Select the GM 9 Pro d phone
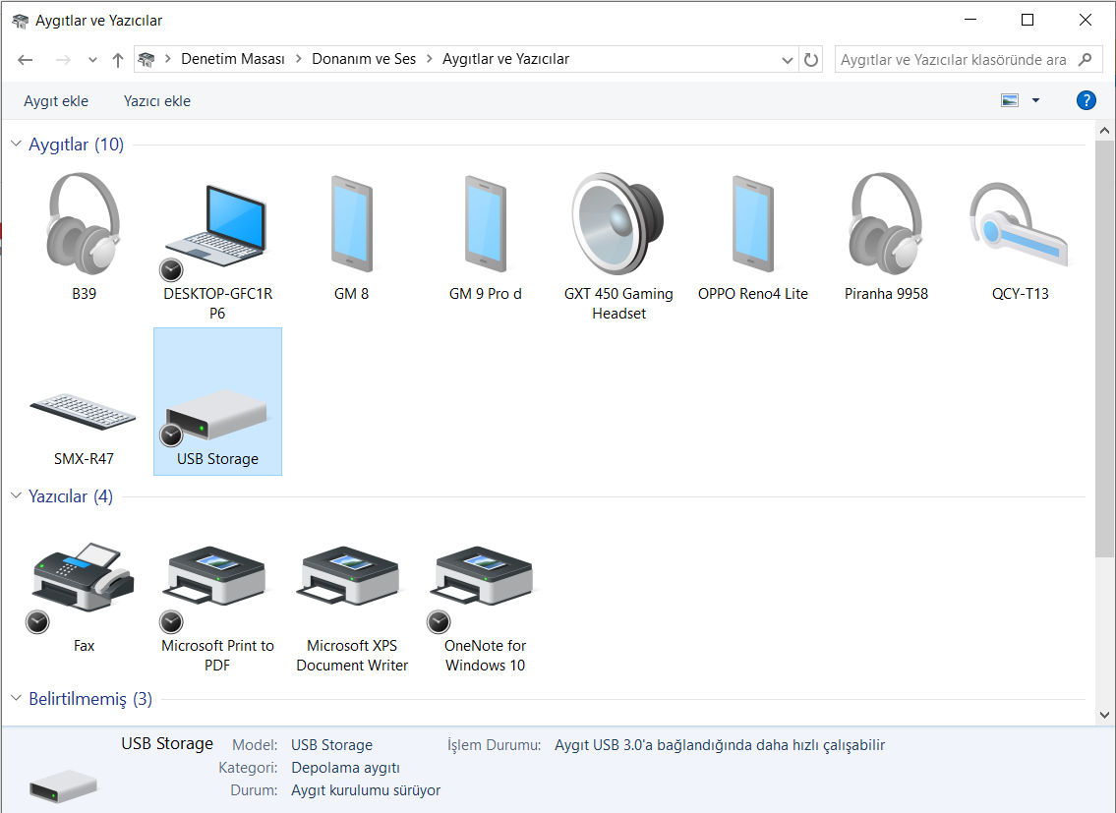 (x=486, y=225)
